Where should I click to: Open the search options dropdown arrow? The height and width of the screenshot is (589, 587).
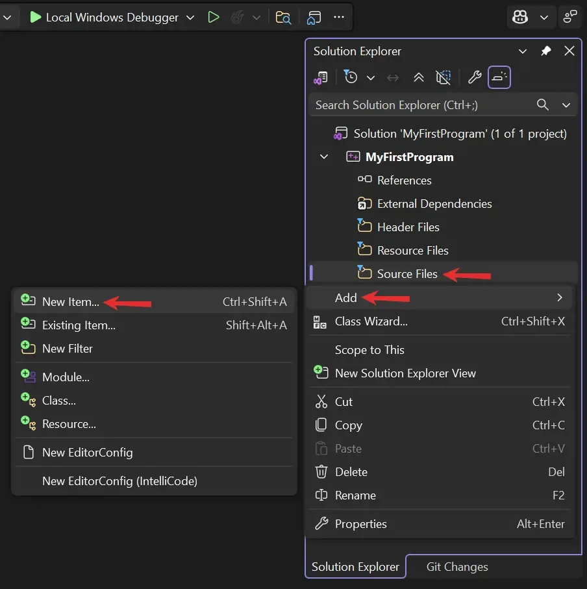click(x=566, y=105)
